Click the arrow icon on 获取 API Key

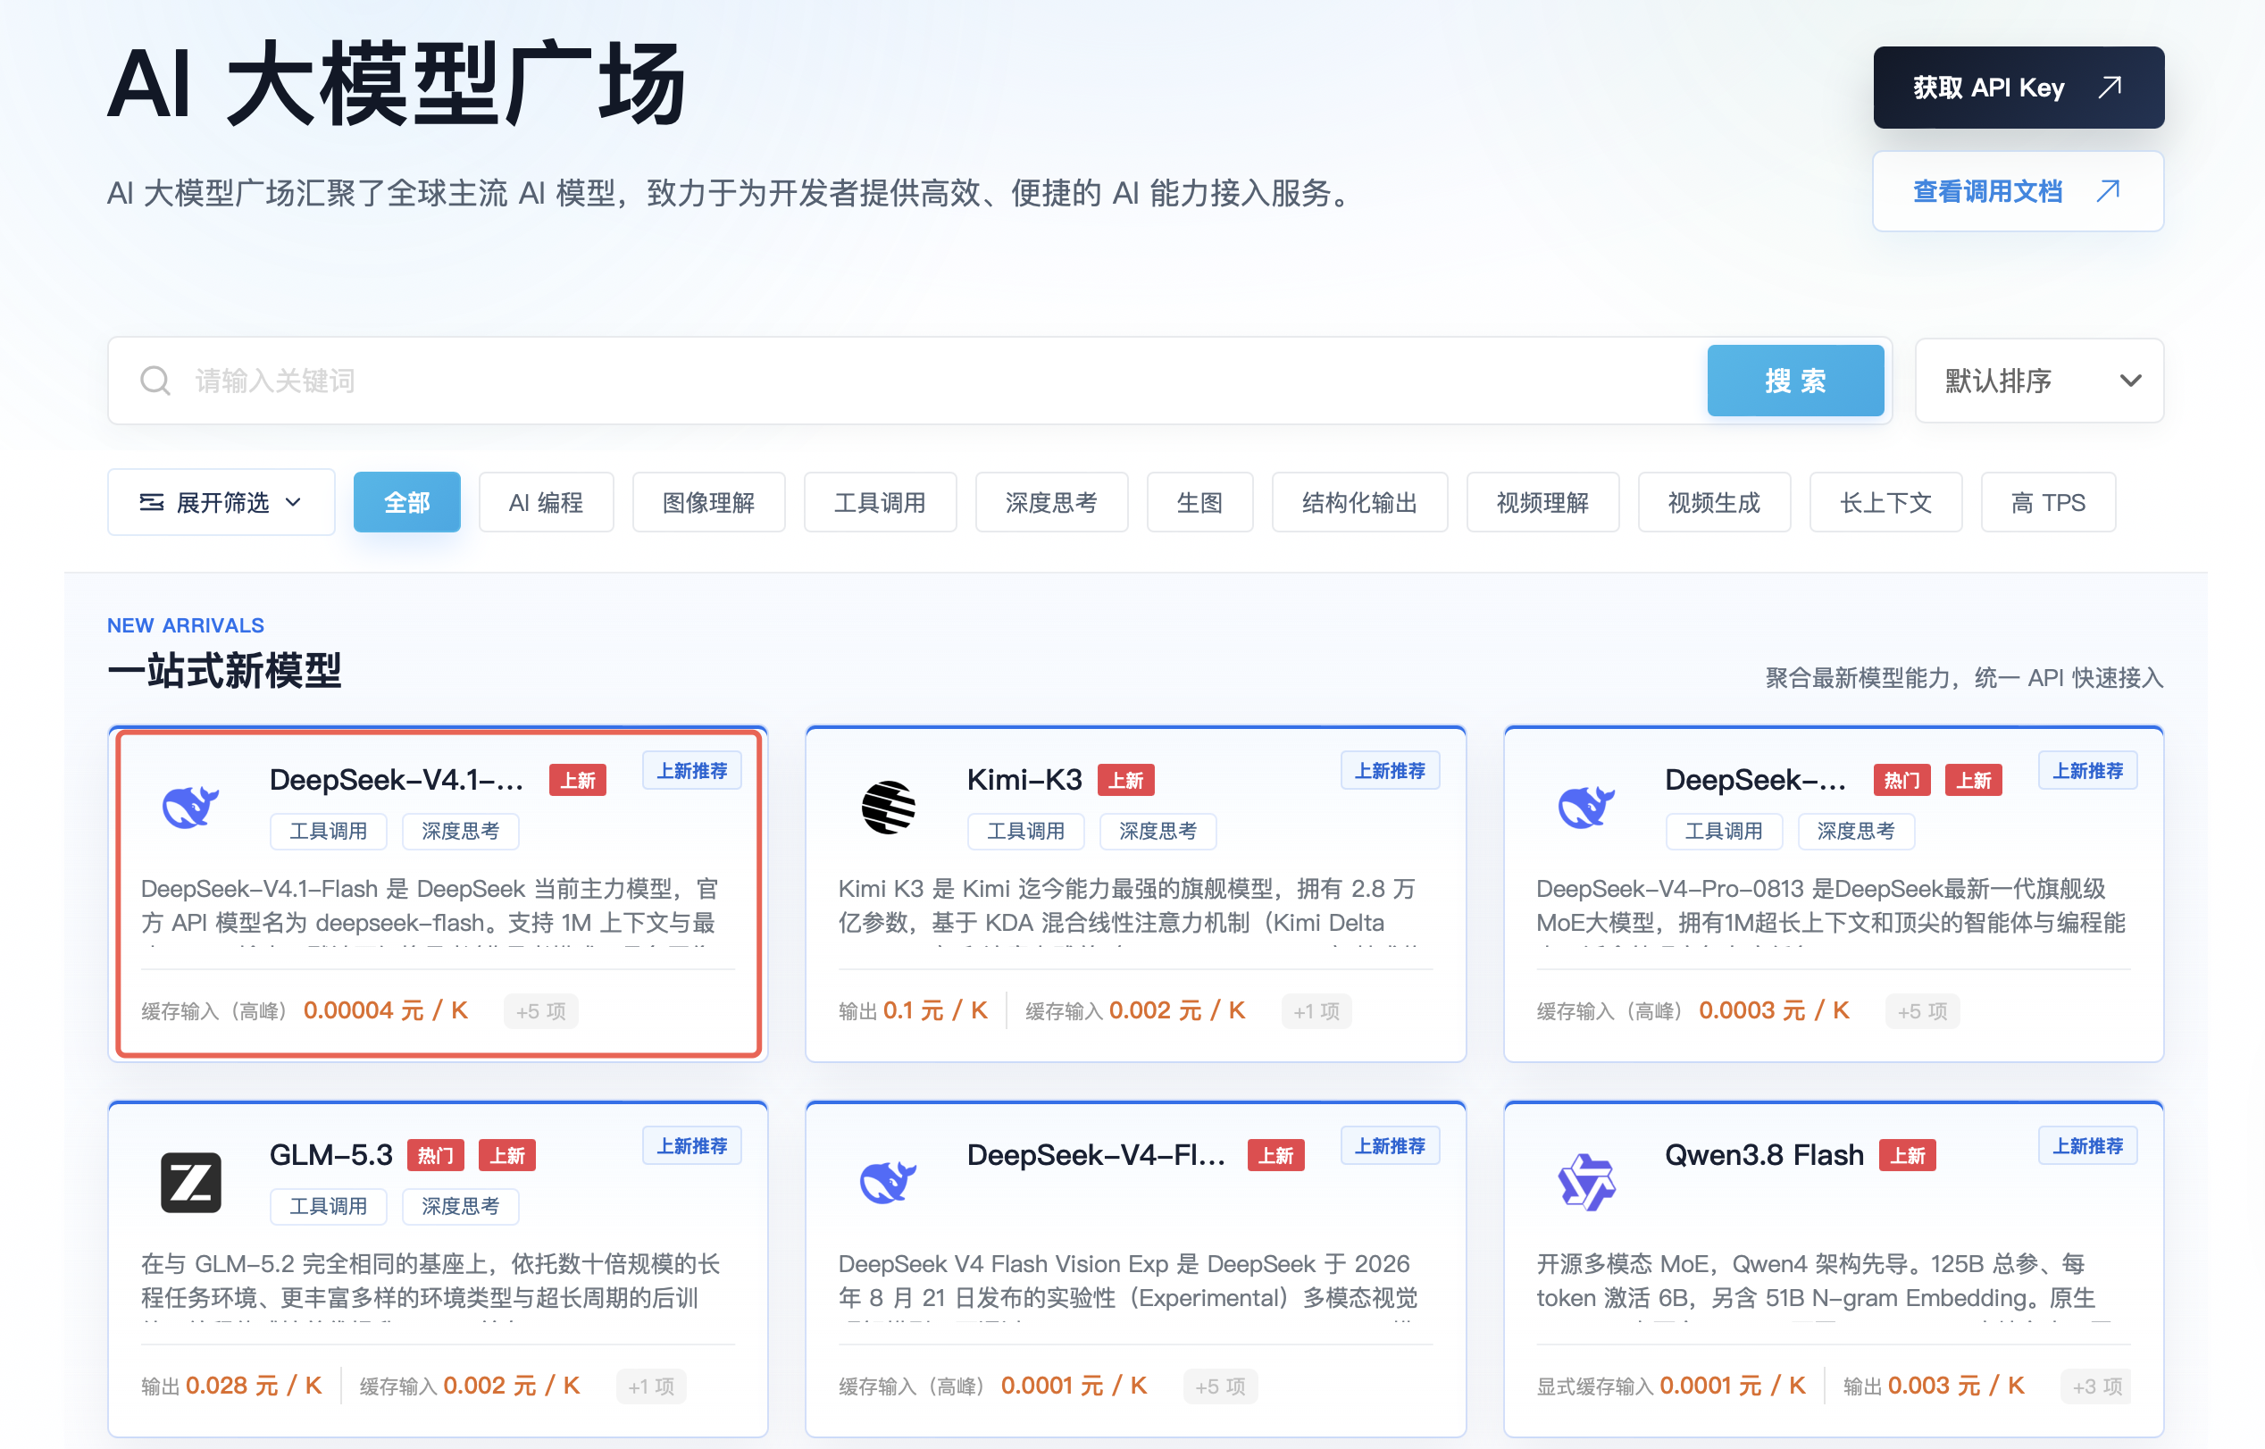point(2110,88)
